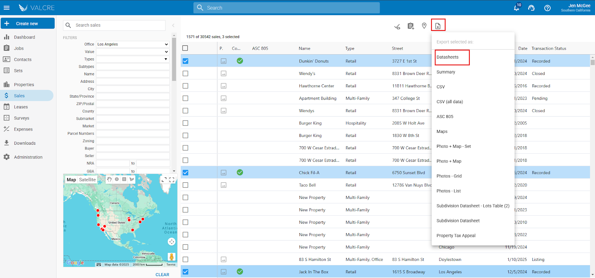Click the add-to-set clipboard toolbar icon
The image size is (595, 278).
(x=411, y=26)
